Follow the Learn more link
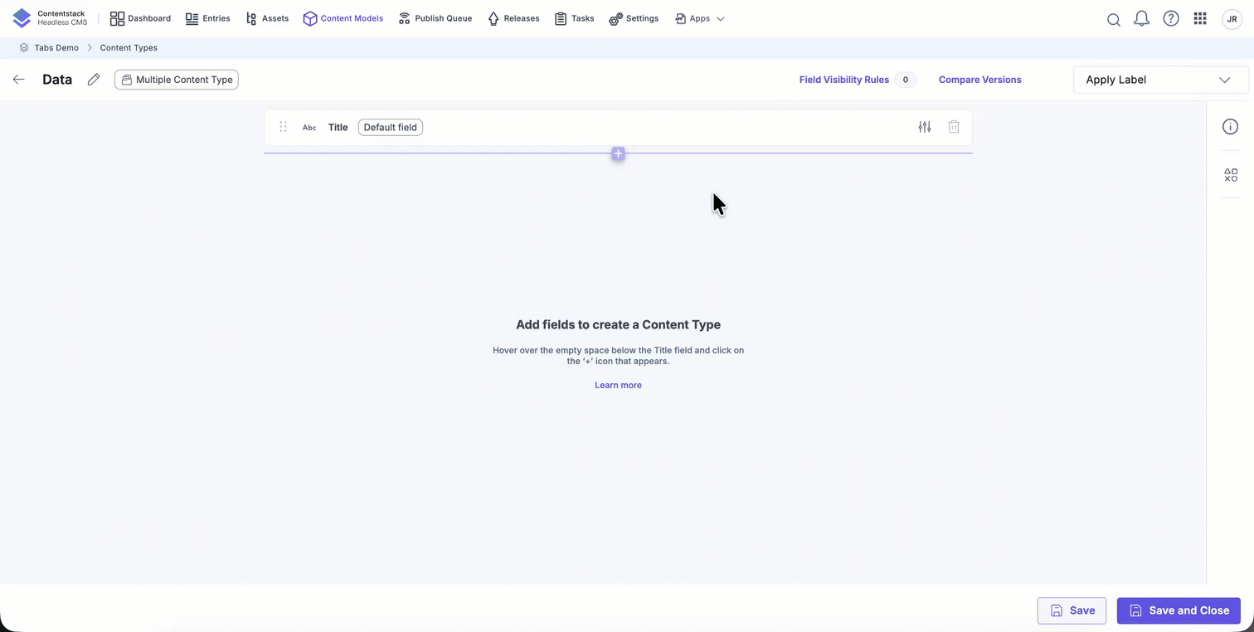Viewport: 1254px width, 632px height. click(x=618, y=385)
